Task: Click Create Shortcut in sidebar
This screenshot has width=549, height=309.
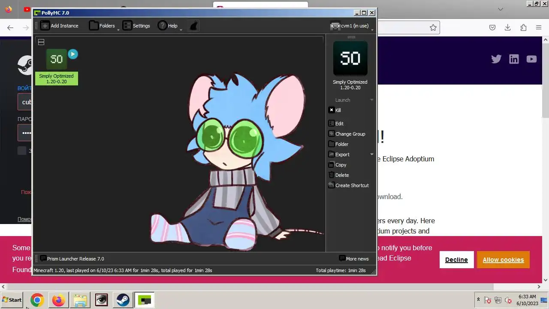Action: tap(348, 185)
